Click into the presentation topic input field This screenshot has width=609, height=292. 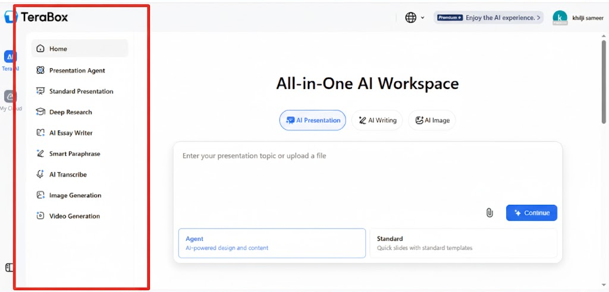coord(368,174)
